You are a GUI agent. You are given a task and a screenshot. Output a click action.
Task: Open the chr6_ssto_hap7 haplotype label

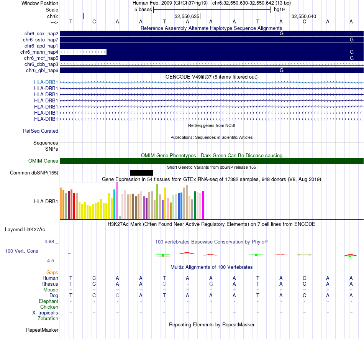click(41, 40)
